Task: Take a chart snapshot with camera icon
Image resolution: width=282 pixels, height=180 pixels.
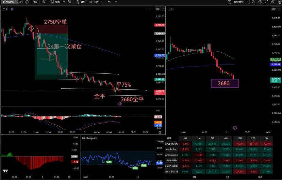Action: coord(273,2)
